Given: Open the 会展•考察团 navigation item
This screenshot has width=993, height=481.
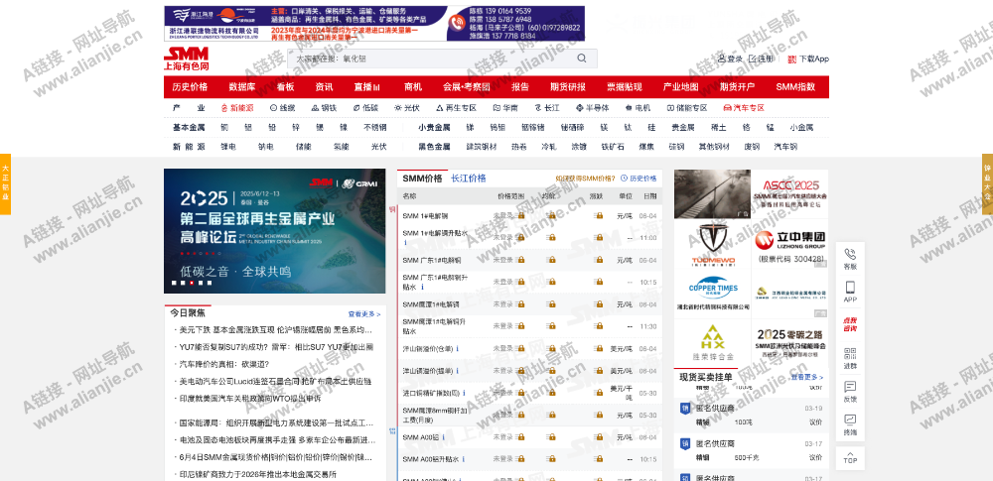Looking at the screenshot, I should coord(466,86).
